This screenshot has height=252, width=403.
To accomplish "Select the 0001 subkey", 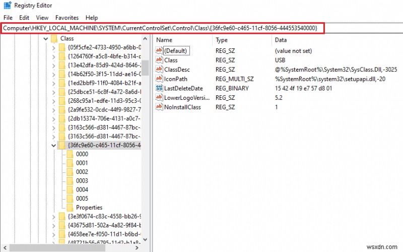I will tap(82, 163).
